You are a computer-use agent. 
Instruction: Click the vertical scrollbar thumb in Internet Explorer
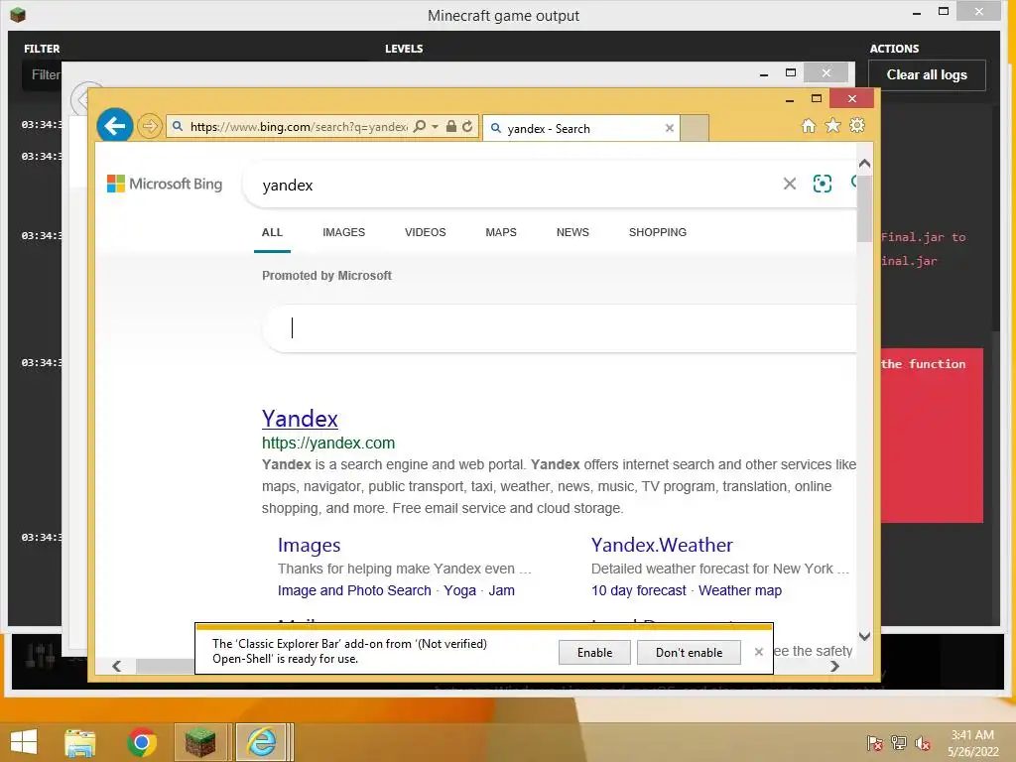[x=864, y=208]
